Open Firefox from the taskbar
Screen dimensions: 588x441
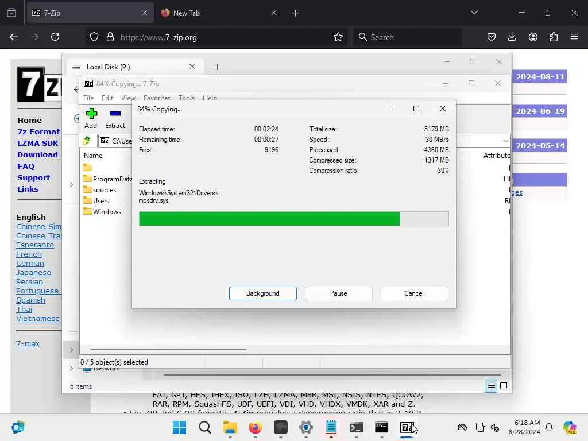point(256,427)
